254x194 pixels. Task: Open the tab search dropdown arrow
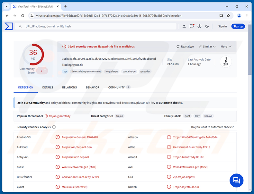(x=6, y=6)
